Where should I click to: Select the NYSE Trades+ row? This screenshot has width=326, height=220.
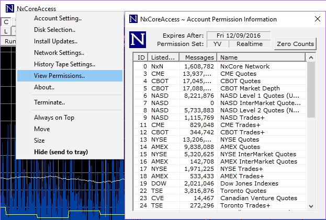click(220, 169)
